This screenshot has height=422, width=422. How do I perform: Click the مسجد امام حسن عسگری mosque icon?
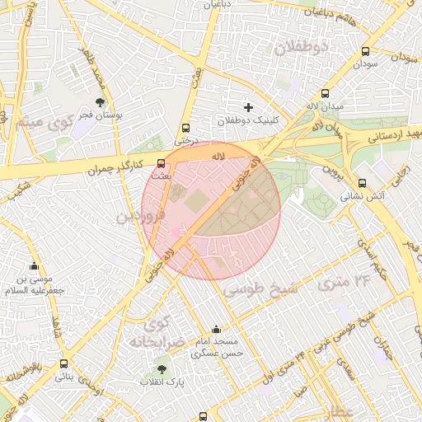(x=216, y=329)
